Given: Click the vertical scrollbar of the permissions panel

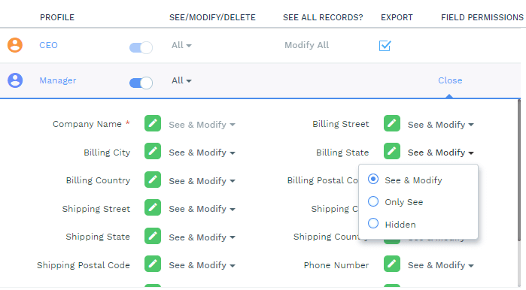Looking at the screenshot, I should tap(519, 171).
